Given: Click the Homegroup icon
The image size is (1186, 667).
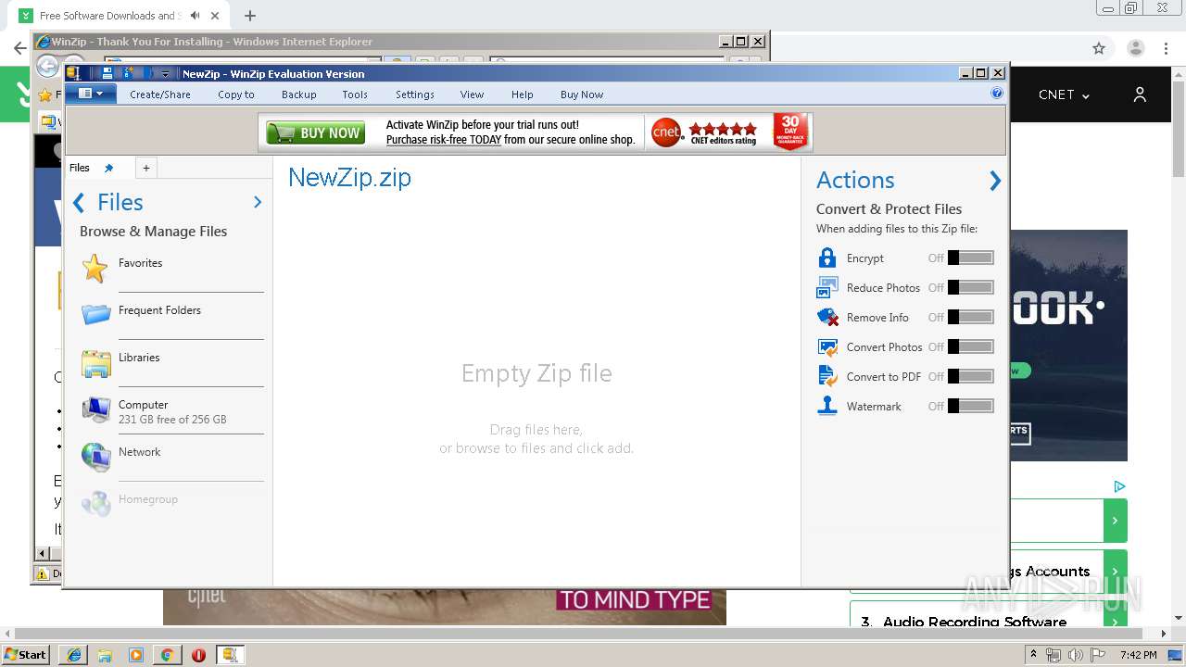Looking at the screenshot, I should tap(95, 503).
